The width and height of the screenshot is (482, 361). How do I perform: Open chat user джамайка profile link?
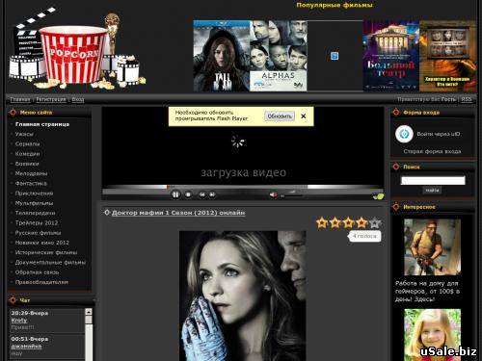pyautogui.click(x=26, y=347)
